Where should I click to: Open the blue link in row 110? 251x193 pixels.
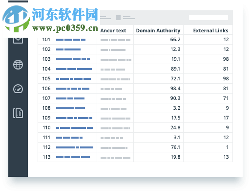click(74, 128)
